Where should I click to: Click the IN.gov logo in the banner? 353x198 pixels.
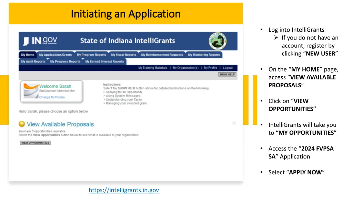click(40, 41)
